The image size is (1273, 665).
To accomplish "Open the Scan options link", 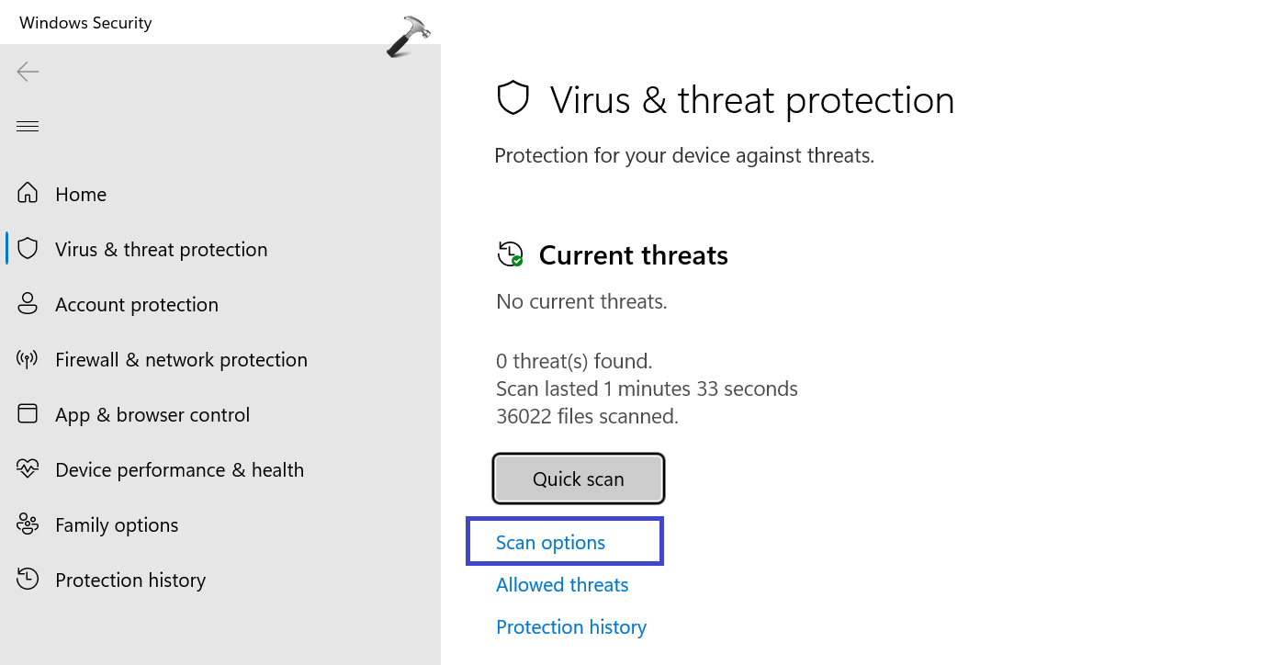I will click(550, 543).
